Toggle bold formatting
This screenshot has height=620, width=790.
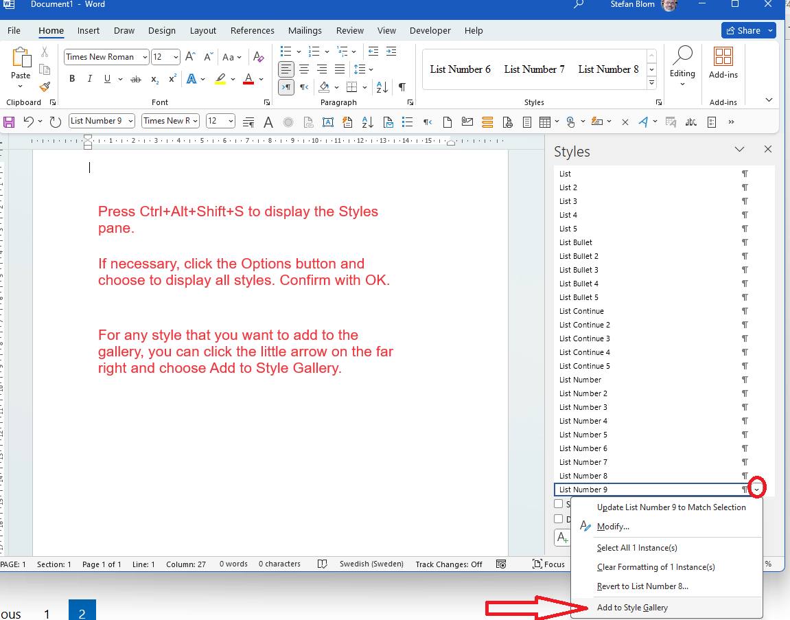point(72,78)
